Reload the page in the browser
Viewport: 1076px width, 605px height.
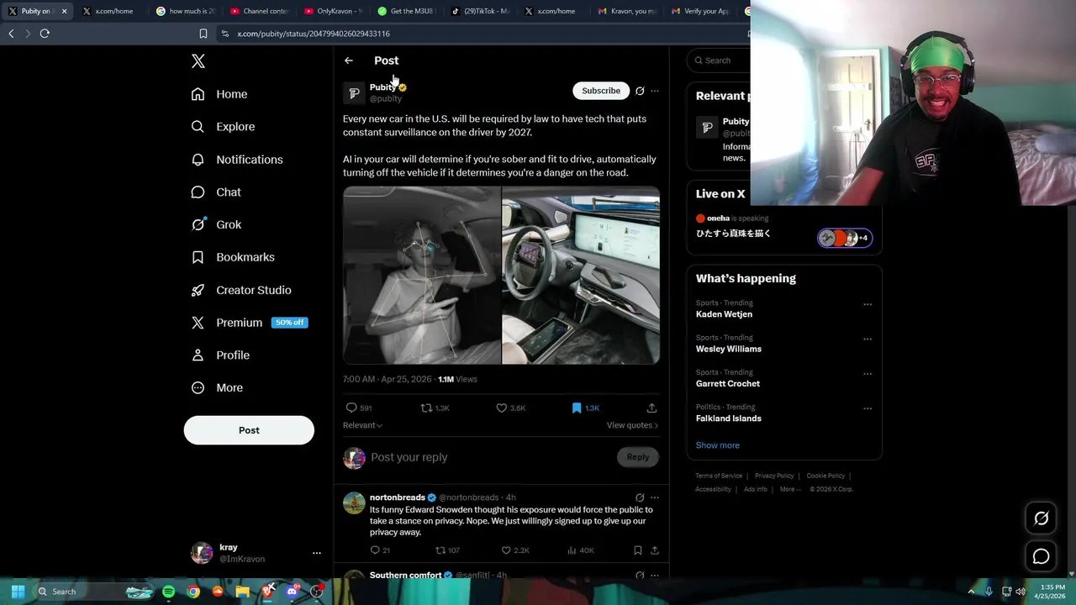point(45,34)
